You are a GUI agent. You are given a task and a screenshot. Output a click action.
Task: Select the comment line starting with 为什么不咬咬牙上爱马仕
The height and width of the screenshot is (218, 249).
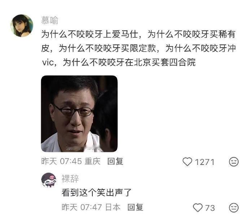coord(138,34)
